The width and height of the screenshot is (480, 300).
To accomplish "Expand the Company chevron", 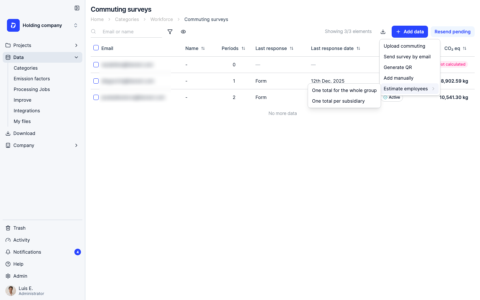I will tap(76, 145).
